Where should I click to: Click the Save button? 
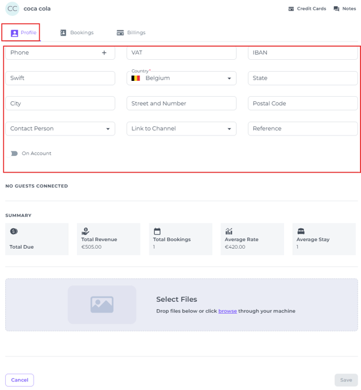(346, 380)
